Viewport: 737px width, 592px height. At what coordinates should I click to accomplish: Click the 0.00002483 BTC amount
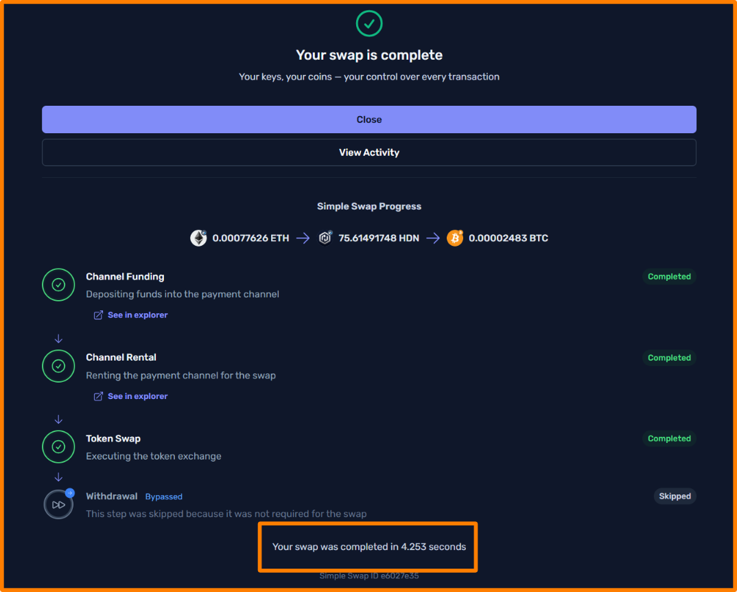pos(508,238)
